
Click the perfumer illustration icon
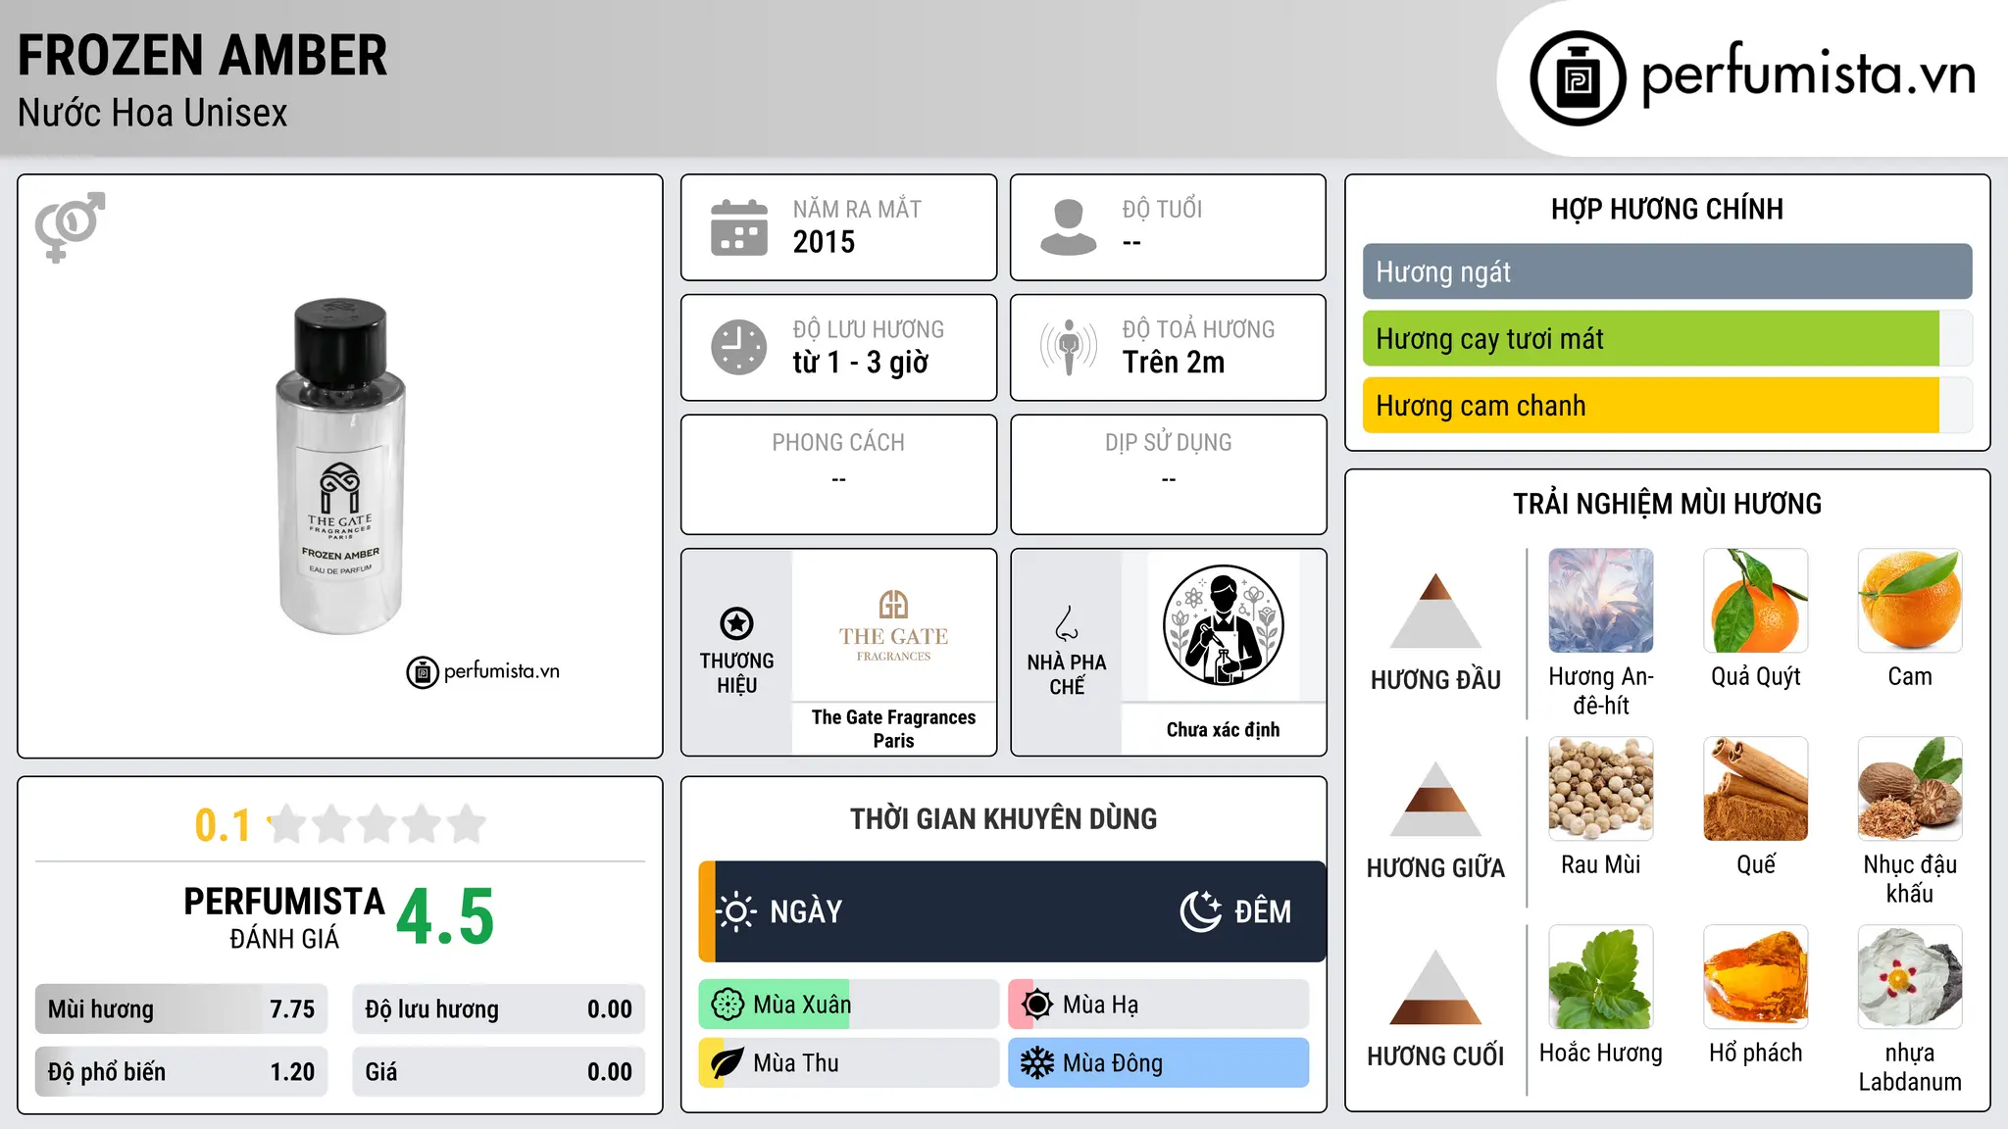coord(1223,625)
